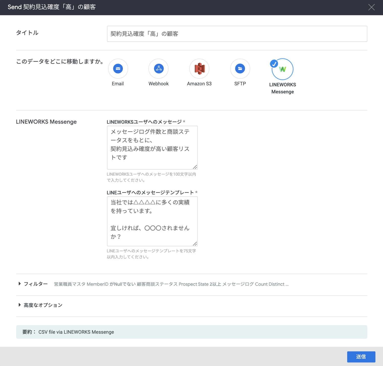Edit the LINEユーザへのメッセージテンプレート text area
The width and height of the screenshot is (383, 366).
pos(152,221)
